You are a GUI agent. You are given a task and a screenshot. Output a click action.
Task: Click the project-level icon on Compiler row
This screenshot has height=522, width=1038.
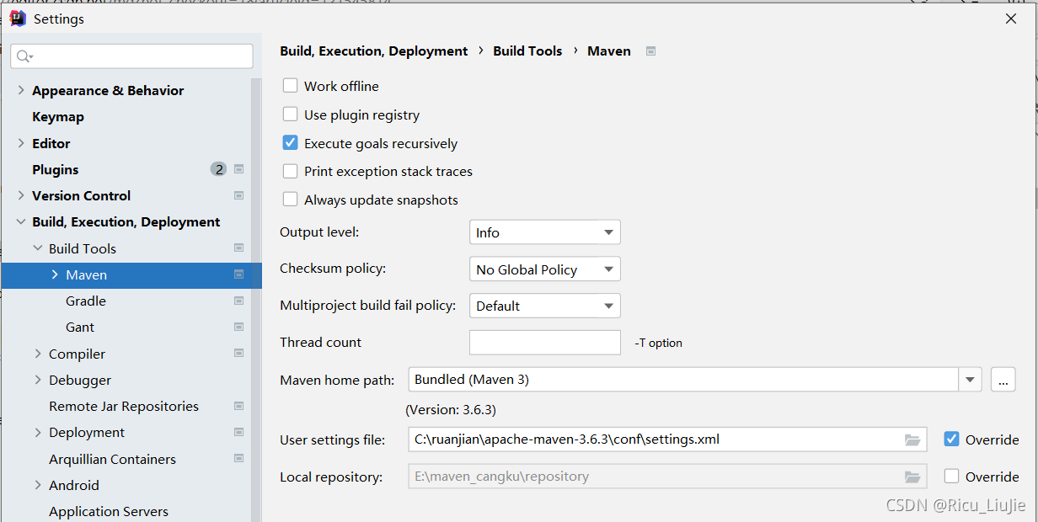(239, 354)
